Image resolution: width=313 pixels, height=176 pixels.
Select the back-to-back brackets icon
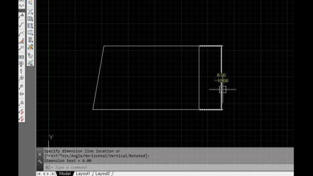point(30,11)
